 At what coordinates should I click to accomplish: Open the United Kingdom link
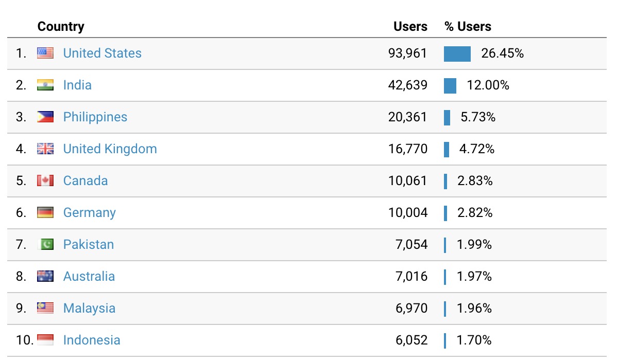110,149
